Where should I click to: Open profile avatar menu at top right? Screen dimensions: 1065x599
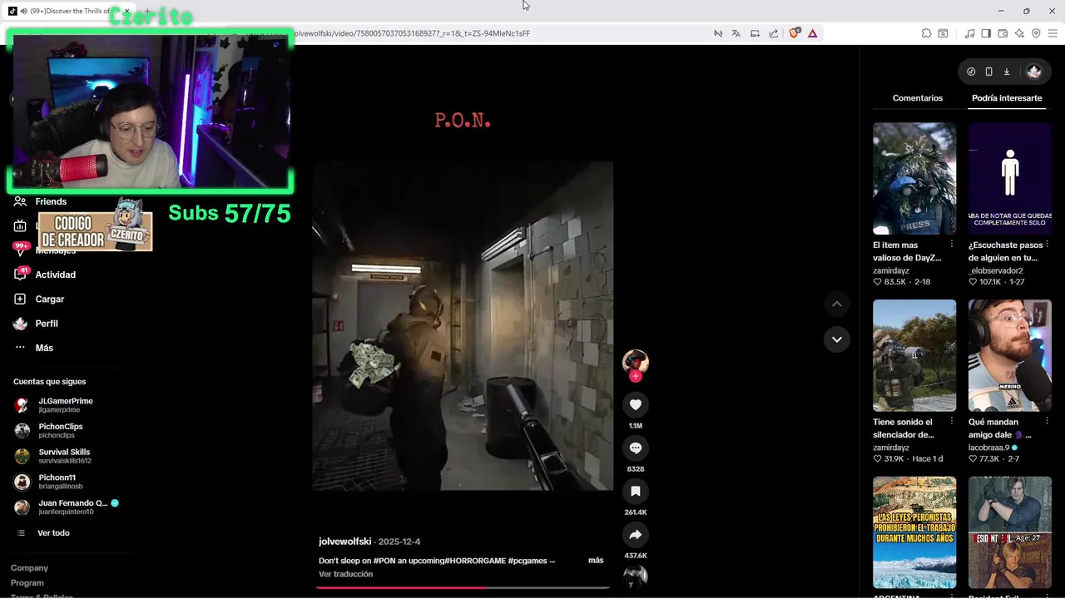click(x=1034, y=72)
